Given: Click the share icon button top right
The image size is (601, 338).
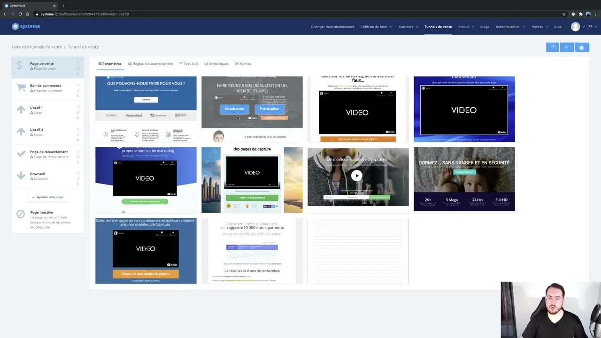Looking at the screenshot, I should [566, 47].
